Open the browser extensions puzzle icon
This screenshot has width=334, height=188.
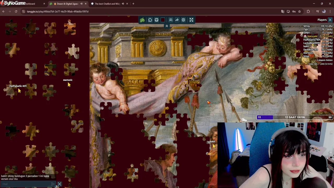pos(308,11)
